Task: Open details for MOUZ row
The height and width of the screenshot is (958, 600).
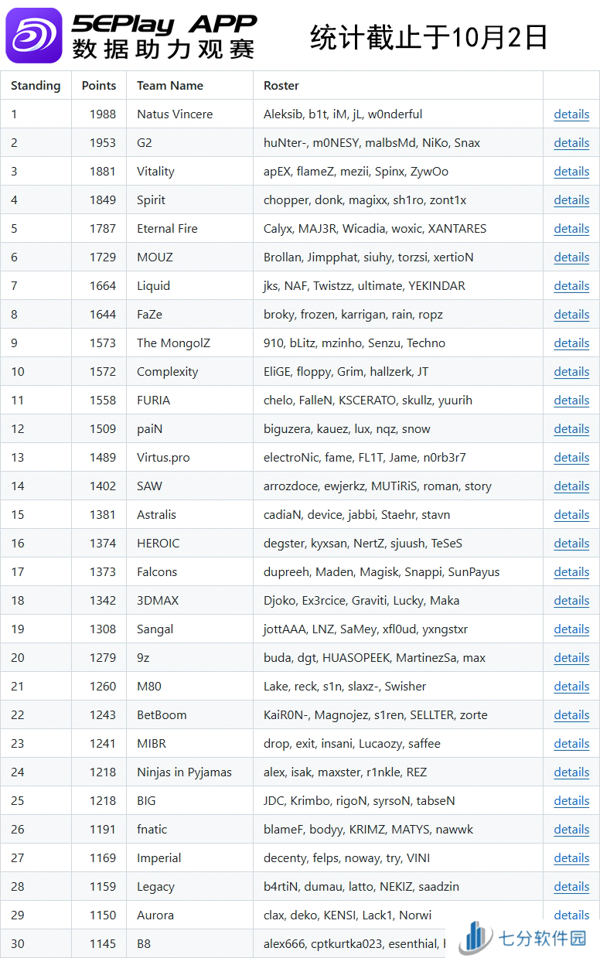Action: click(571, 257)
